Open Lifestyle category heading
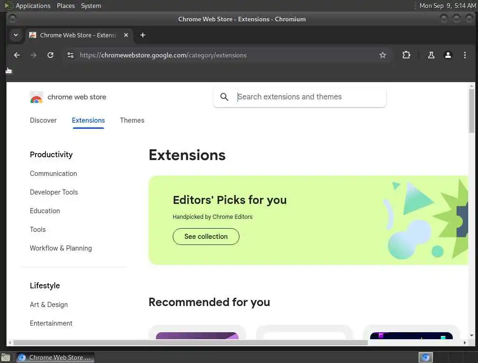Viewport: 478px width, 363px height. click(45, 286)
